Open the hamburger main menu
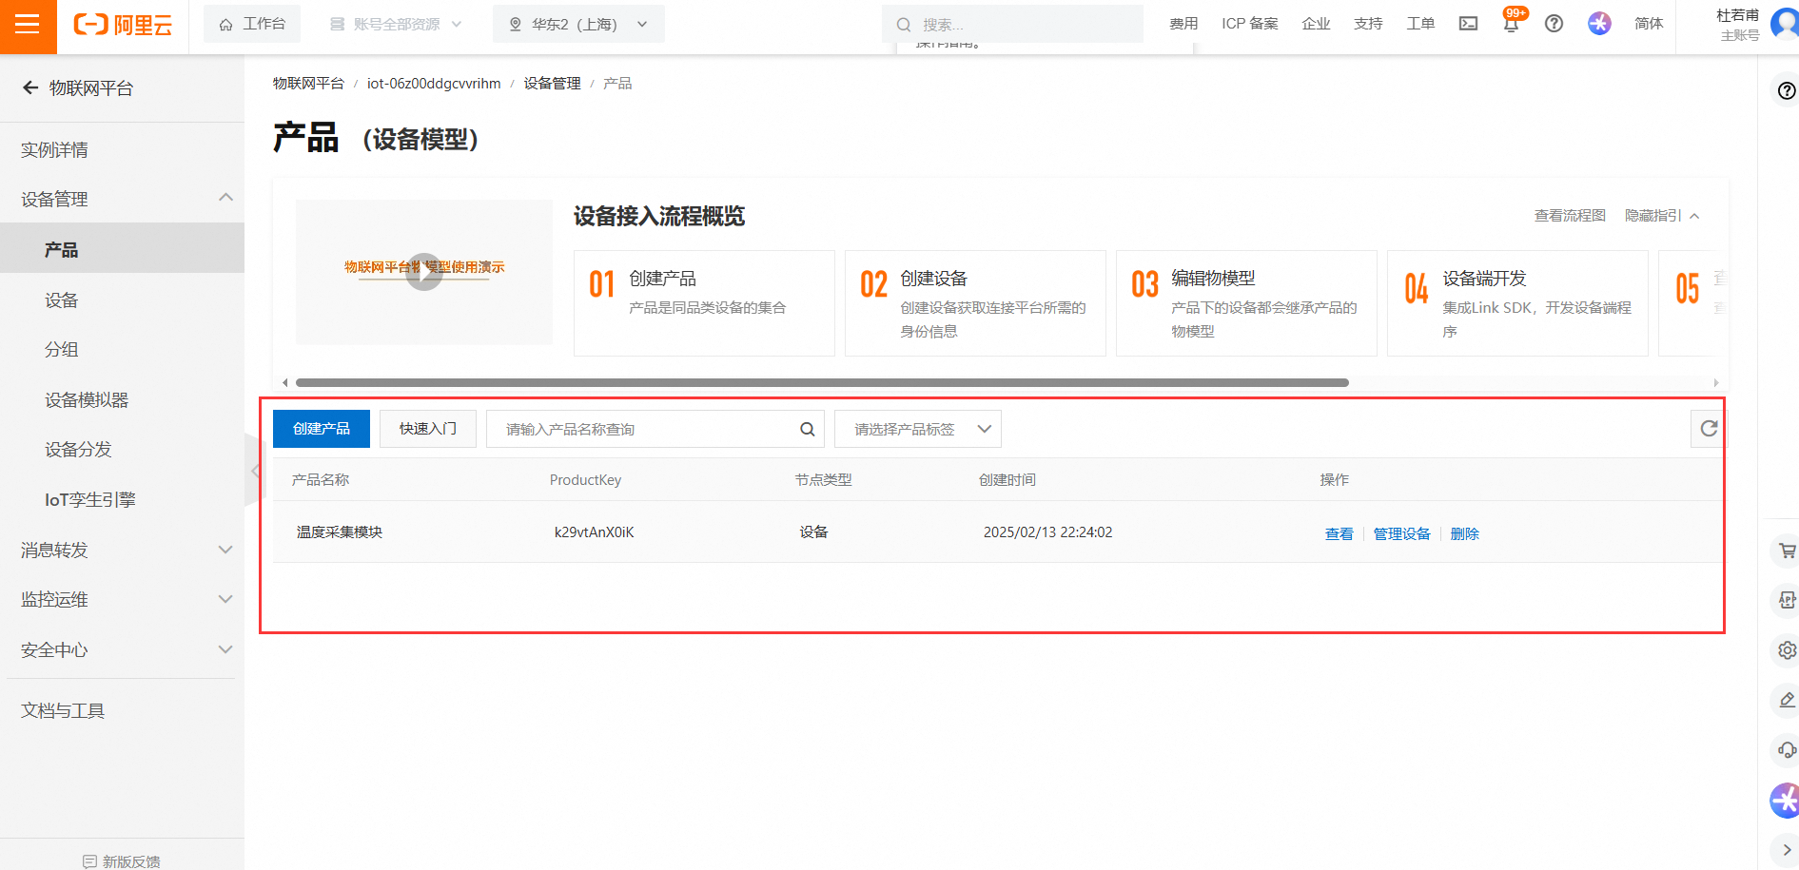This screenshot has width=1799, height=870. (x=28, y=26)
